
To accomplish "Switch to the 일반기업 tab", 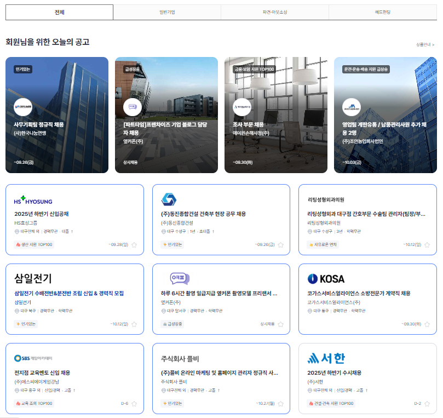I will [166, 12].
